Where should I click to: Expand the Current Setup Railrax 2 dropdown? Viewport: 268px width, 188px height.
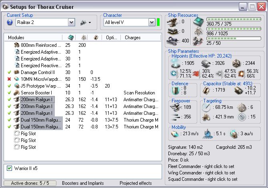(x=72, y=22)
